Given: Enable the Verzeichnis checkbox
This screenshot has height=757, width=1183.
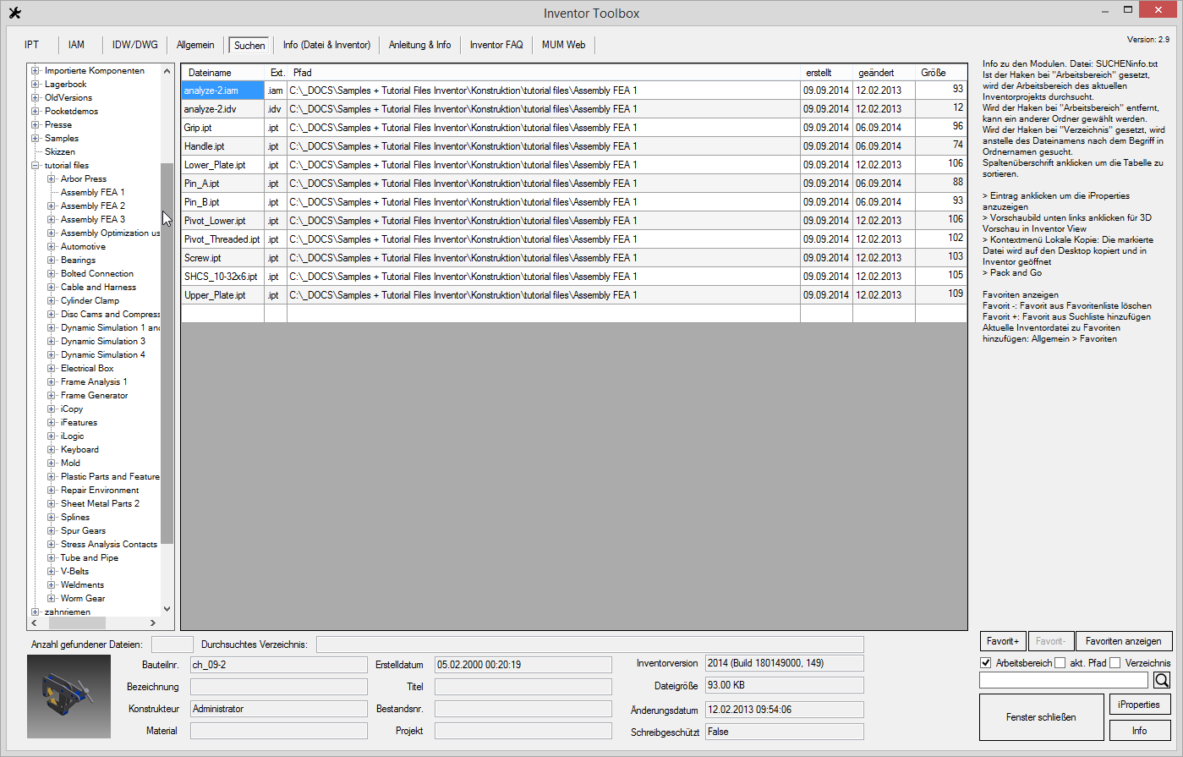Looking at the screenshot, I should click(x=1115, y=663).
